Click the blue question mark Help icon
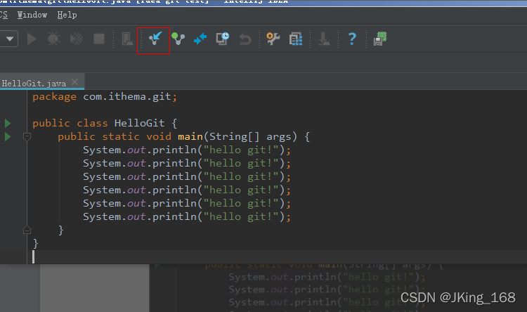Screen dimensions: 527x312 [x=352, y=39]
